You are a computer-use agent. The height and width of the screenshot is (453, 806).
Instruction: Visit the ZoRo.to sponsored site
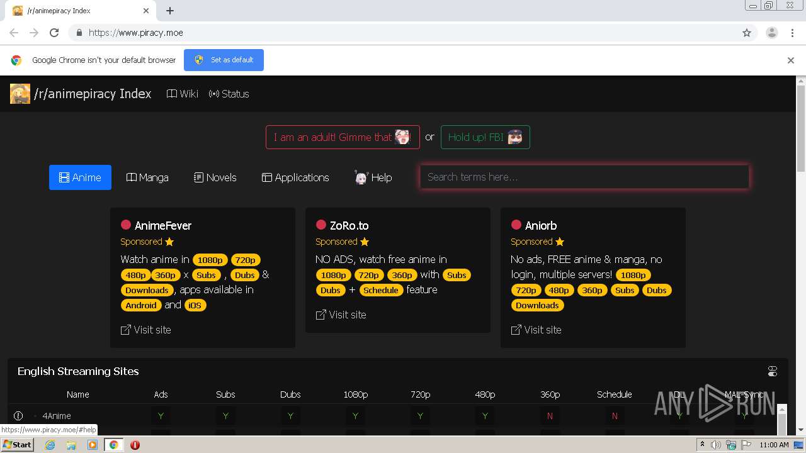[341, 315]
